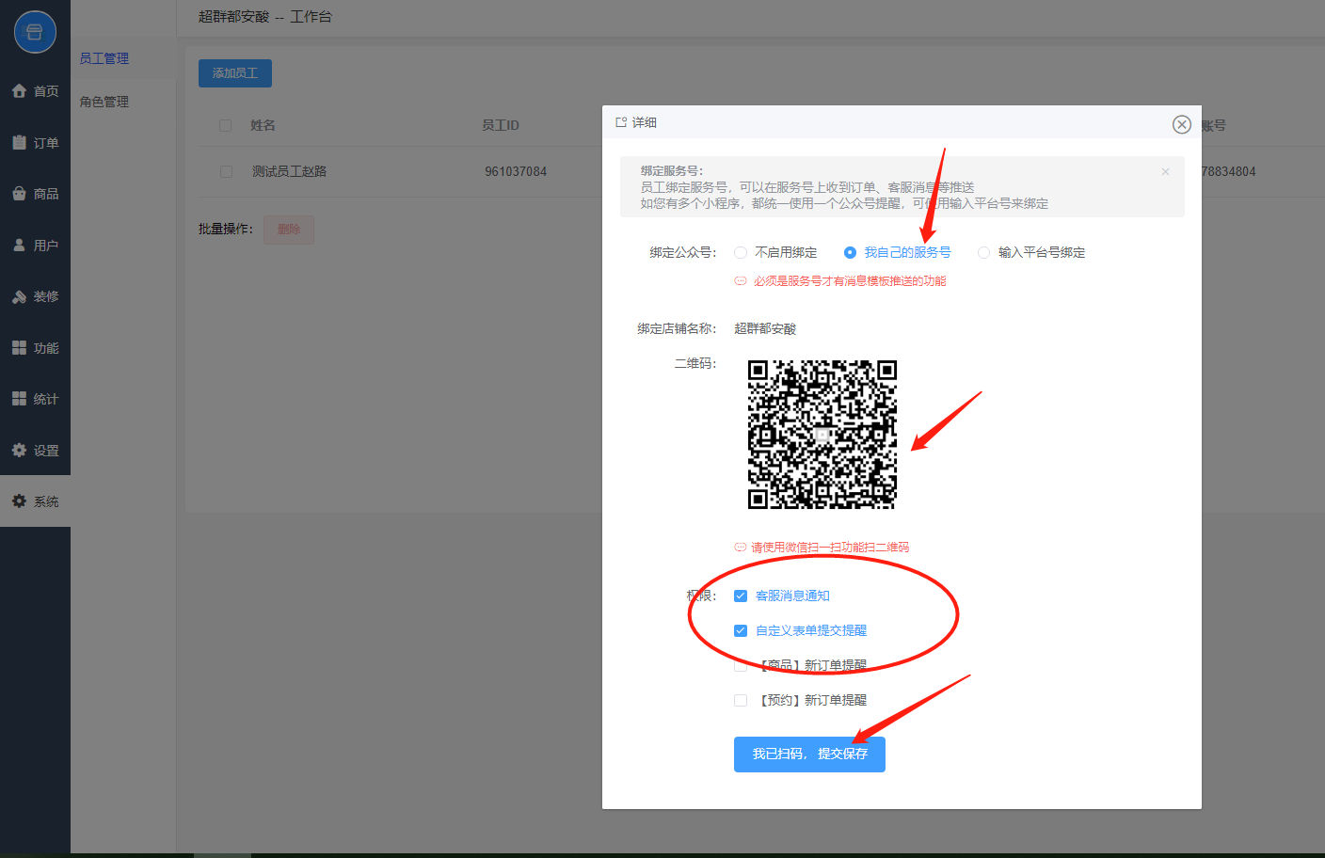The height and width of the screenshot is (858, 1325).
Task: Select the 不启用绑定 radio option
Action: (x=776, y=252)
